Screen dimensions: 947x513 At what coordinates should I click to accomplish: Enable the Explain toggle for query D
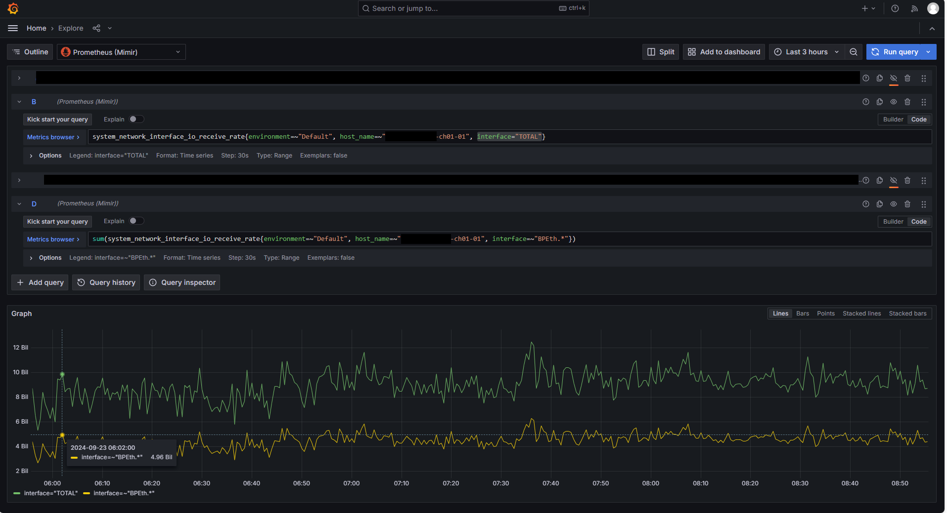coord(136,221)
